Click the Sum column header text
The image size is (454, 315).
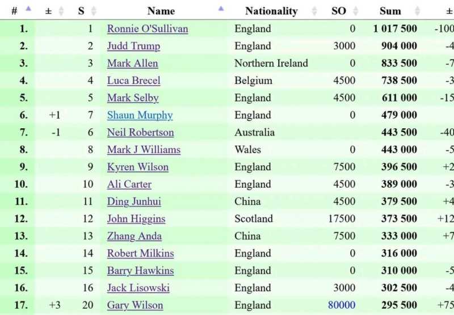[x=390, y=11]
